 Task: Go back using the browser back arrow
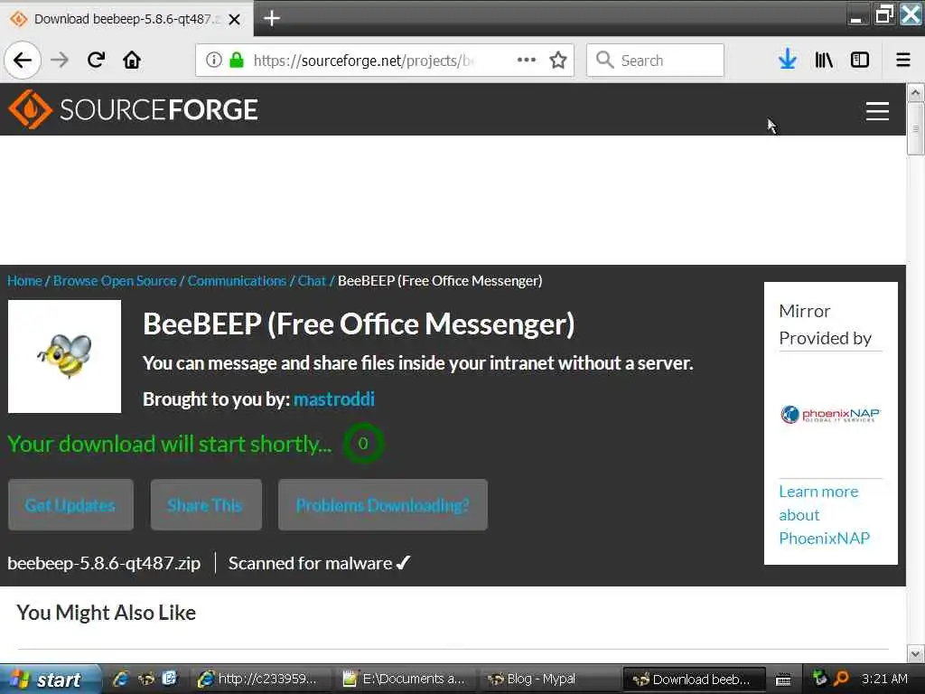point(23,61)
